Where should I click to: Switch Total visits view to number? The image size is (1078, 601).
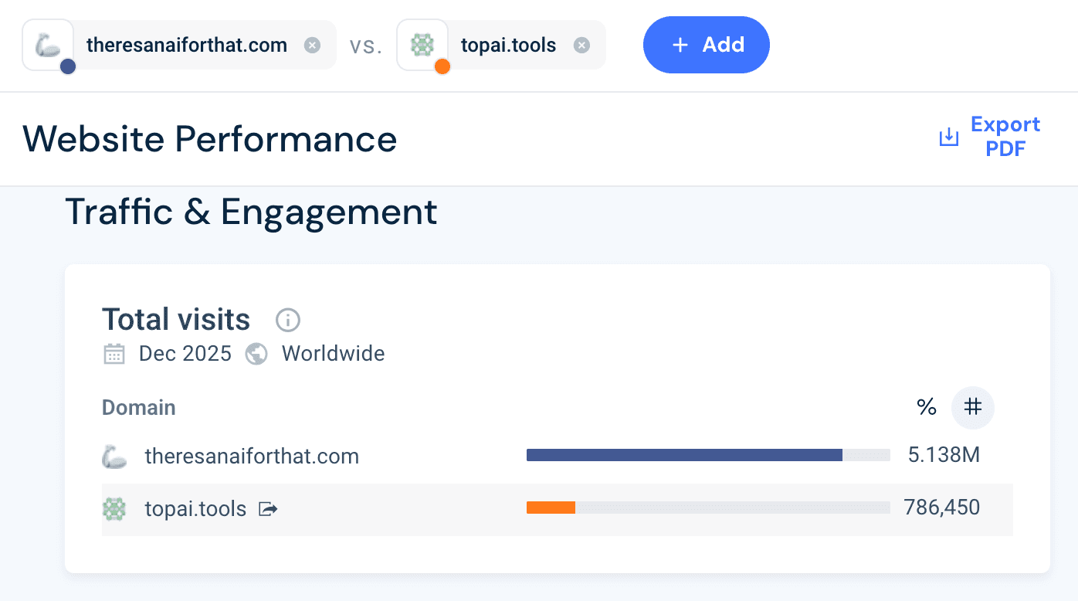point(973,407)
